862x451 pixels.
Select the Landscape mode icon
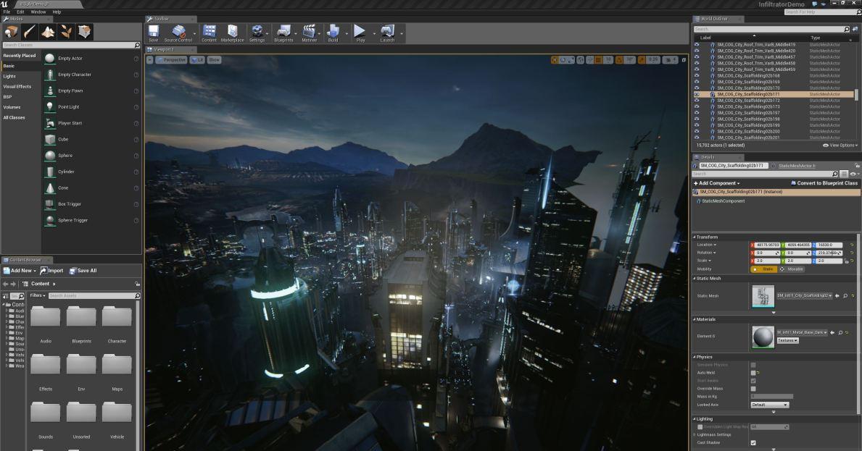(48, 32)
